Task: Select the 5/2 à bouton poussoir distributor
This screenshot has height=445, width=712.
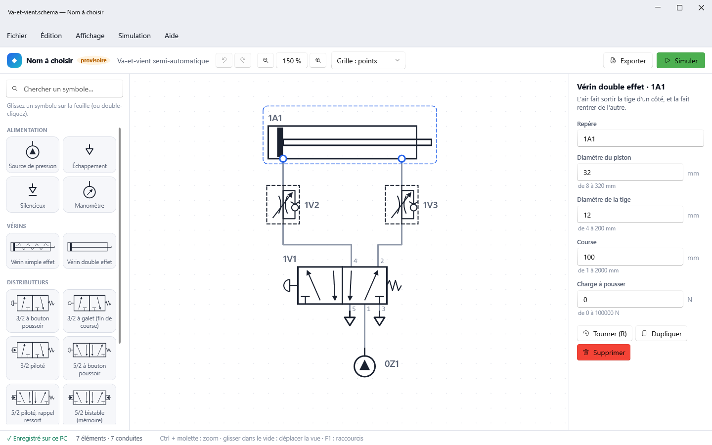Action: (89, 358)
